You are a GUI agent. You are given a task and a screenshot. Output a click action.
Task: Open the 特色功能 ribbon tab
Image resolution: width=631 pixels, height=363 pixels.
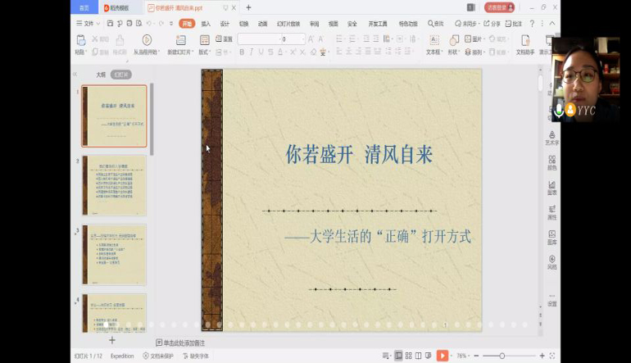[x=407, y=24]
